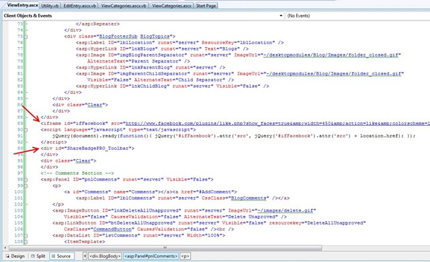Collapse the ItemTemplate outline at line 108
Viewport: 430px width, 262px height.
26,242
